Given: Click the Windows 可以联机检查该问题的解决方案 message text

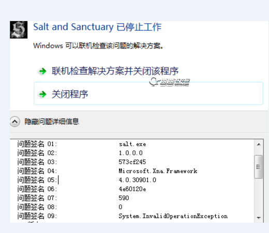Looking at the screenshot, I should (98, 46).
